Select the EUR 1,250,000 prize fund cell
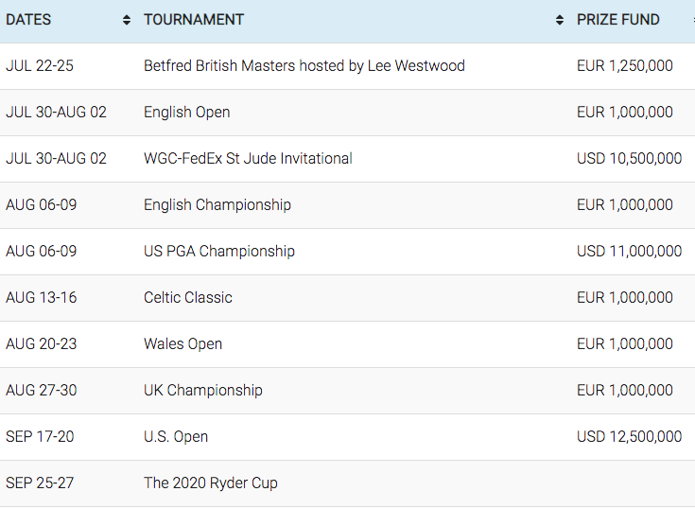Screen dimensions: 695x509 tap(624, 66)
